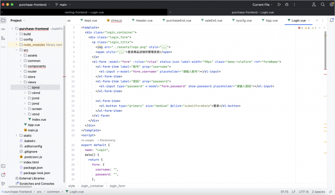Screen dimensions: 335x195
Task: Open Search Everywhere magnifier
Action: [x=323, y=5]
